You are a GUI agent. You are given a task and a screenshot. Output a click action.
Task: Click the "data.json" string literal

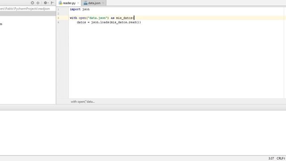(x=97, y=18)
